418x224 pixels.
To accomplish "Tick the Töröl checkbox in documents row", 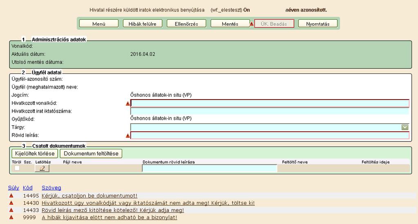I will (x=17, y=168).
